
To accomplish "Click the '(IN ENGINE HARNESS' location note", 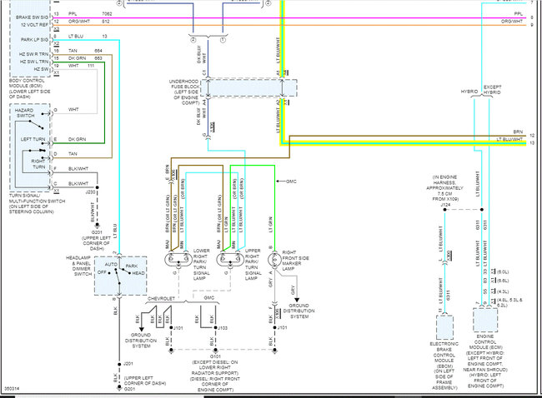I will coord(444,180).
